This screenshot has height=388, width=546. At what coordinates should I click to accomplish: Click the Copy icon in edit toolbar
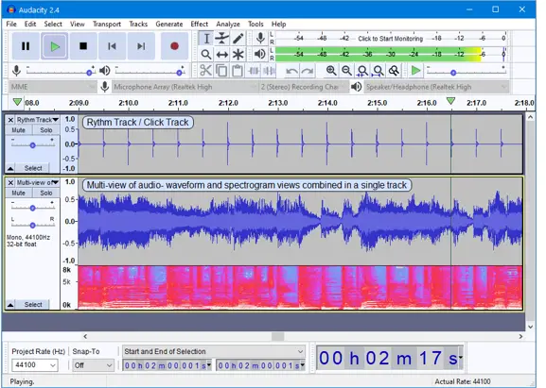(221, 71)
